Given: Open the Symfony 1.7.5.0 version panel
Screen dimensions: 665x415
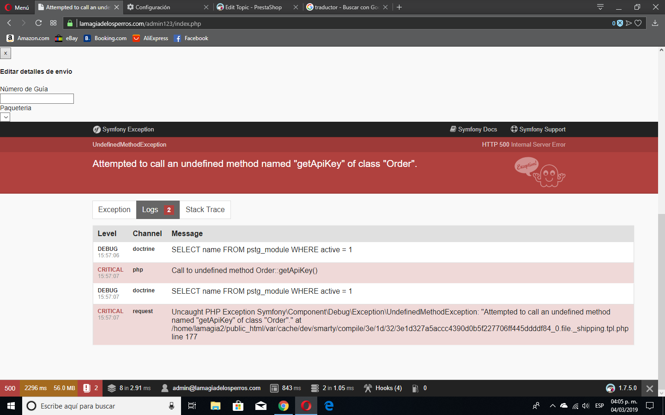Looking at the screenshot, I should click(x=621, y=388).
